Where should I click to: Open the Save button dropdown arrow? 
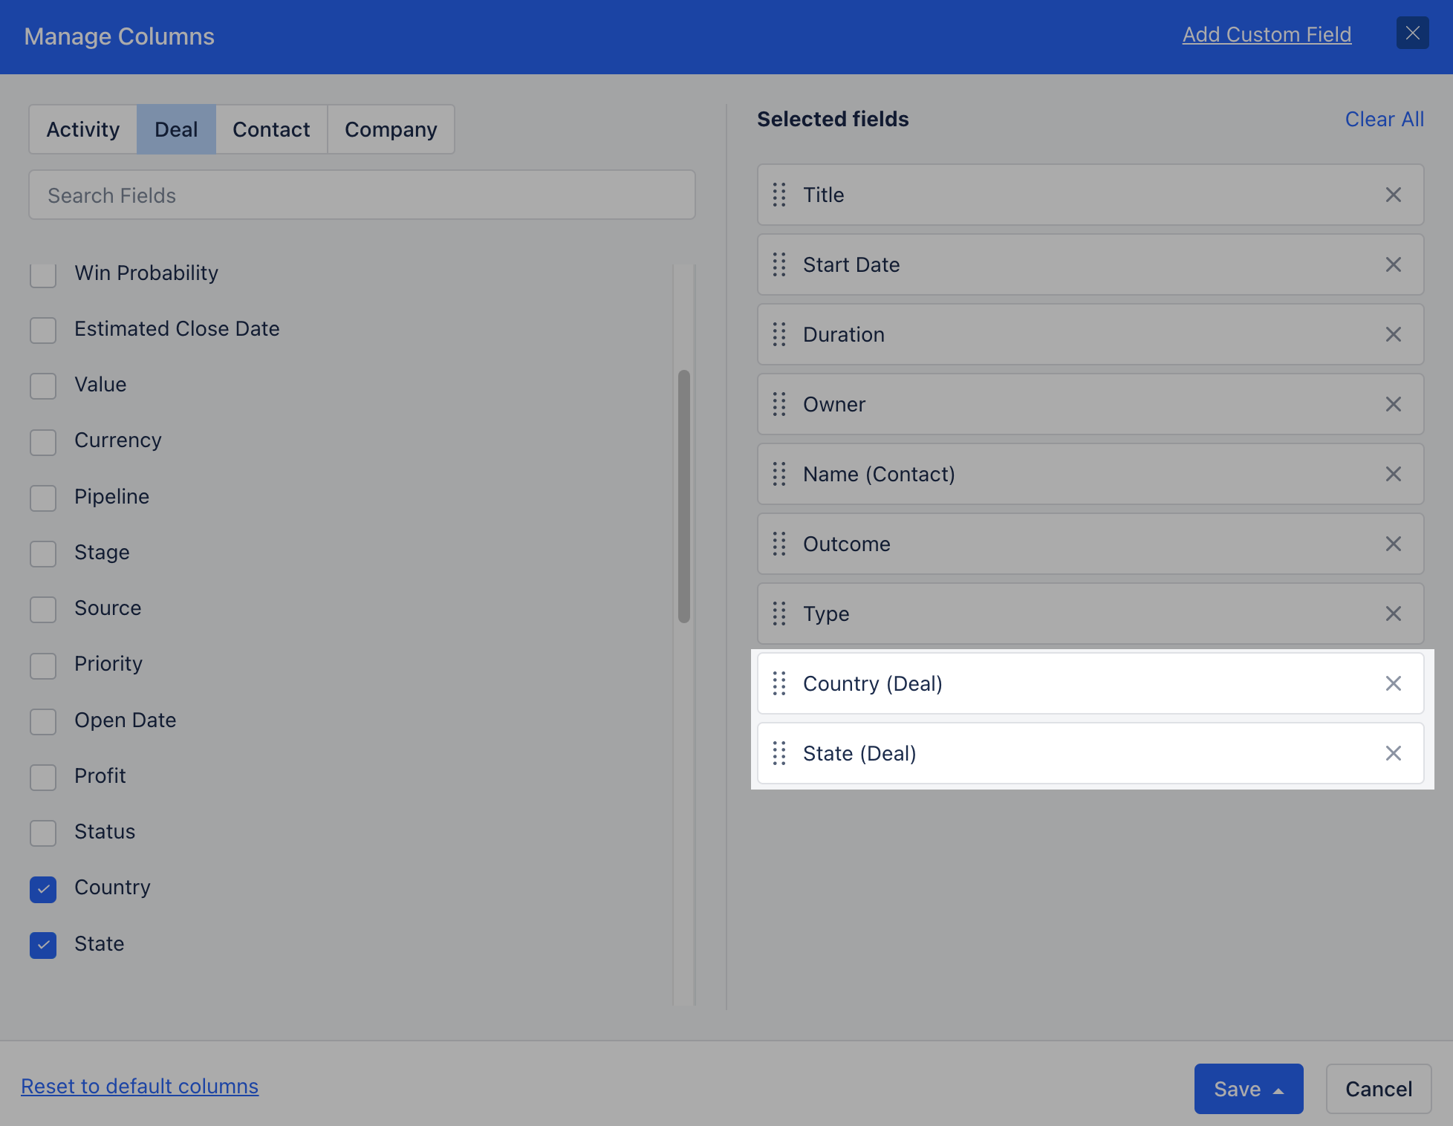click(1278, 1090)
